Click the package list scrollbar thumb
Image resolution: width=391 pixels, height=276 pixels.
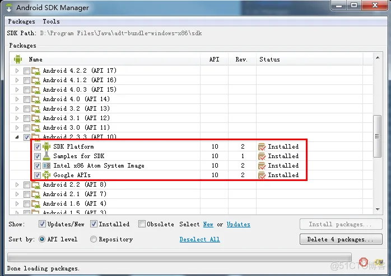(x=378, y=136)
